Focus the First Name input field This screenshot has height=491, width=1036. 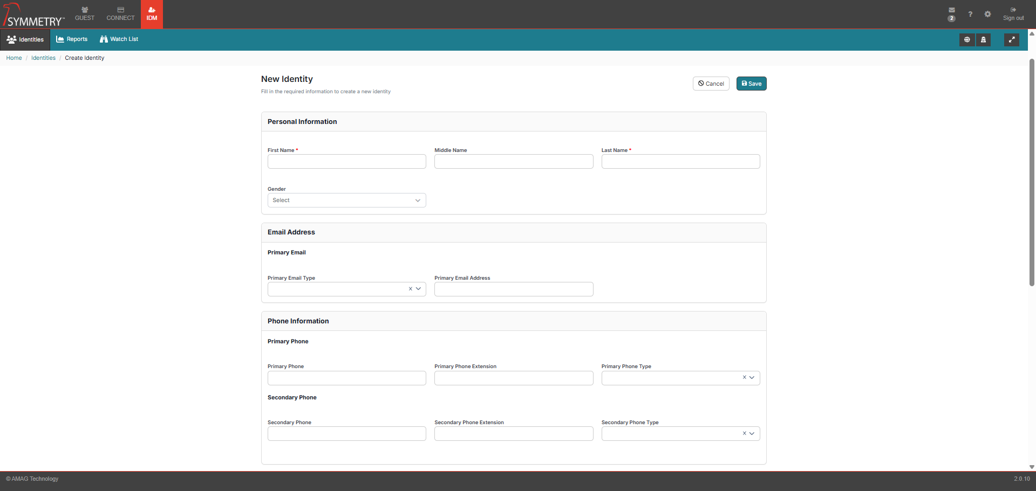pyautogui.click(x=346, y=162)
